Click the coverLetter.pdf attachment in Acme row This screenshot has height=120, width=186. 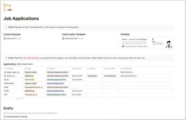pyautogui.click(x=110, y=76)
